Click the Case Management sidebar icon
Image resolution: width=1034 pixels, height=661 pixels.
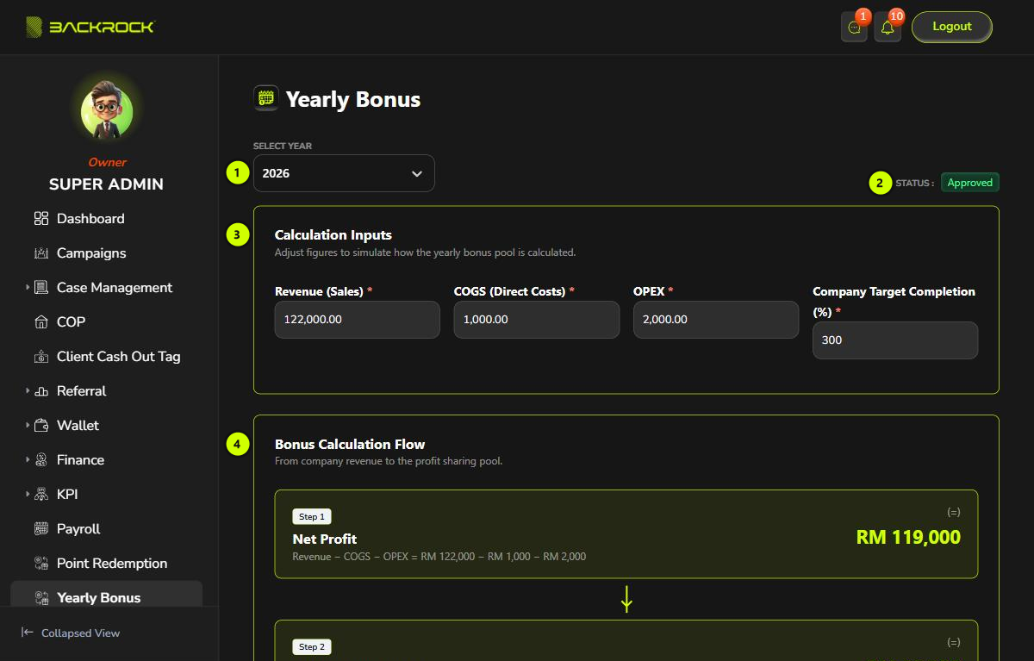[x=41, y=288]
